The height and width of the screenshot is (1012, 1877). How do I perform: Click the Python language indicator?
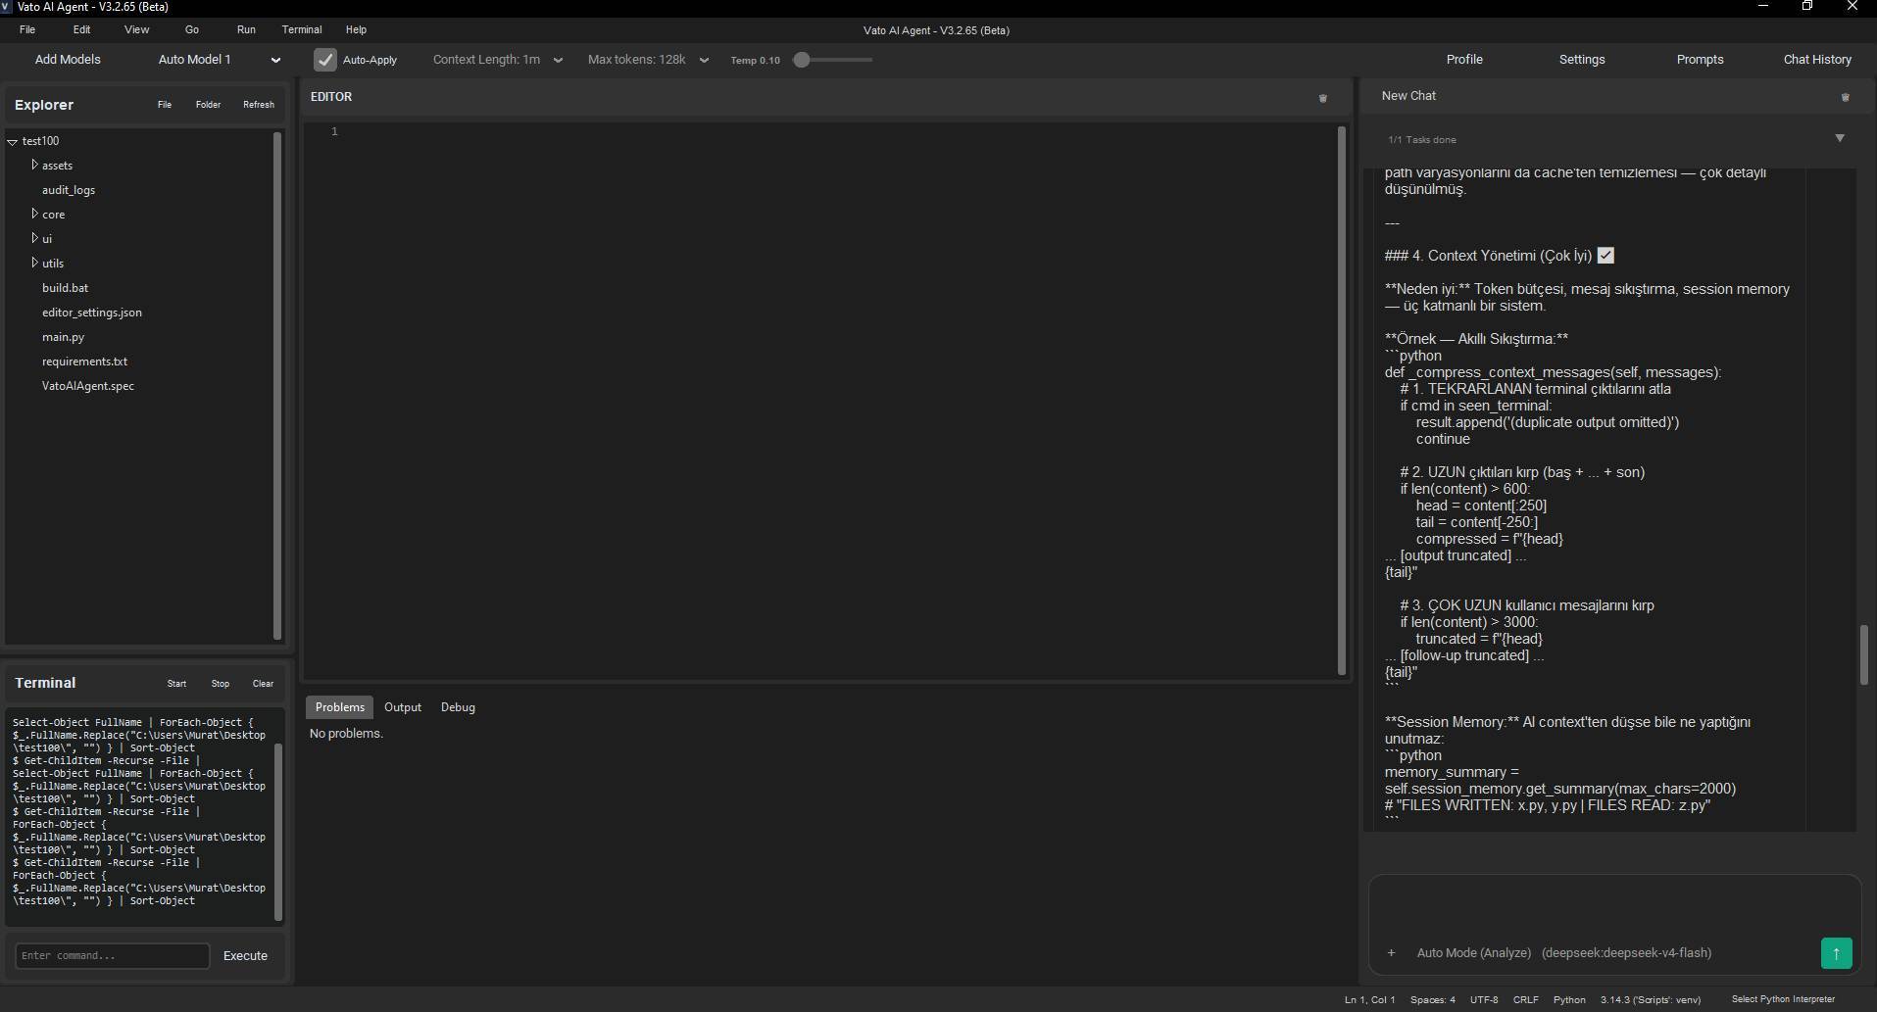(1569, 1000)
